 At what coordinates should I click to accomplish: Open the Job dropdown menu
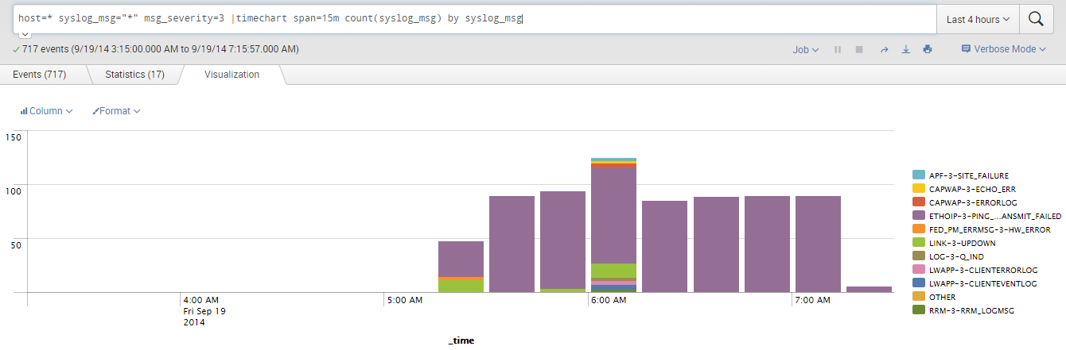805,49
